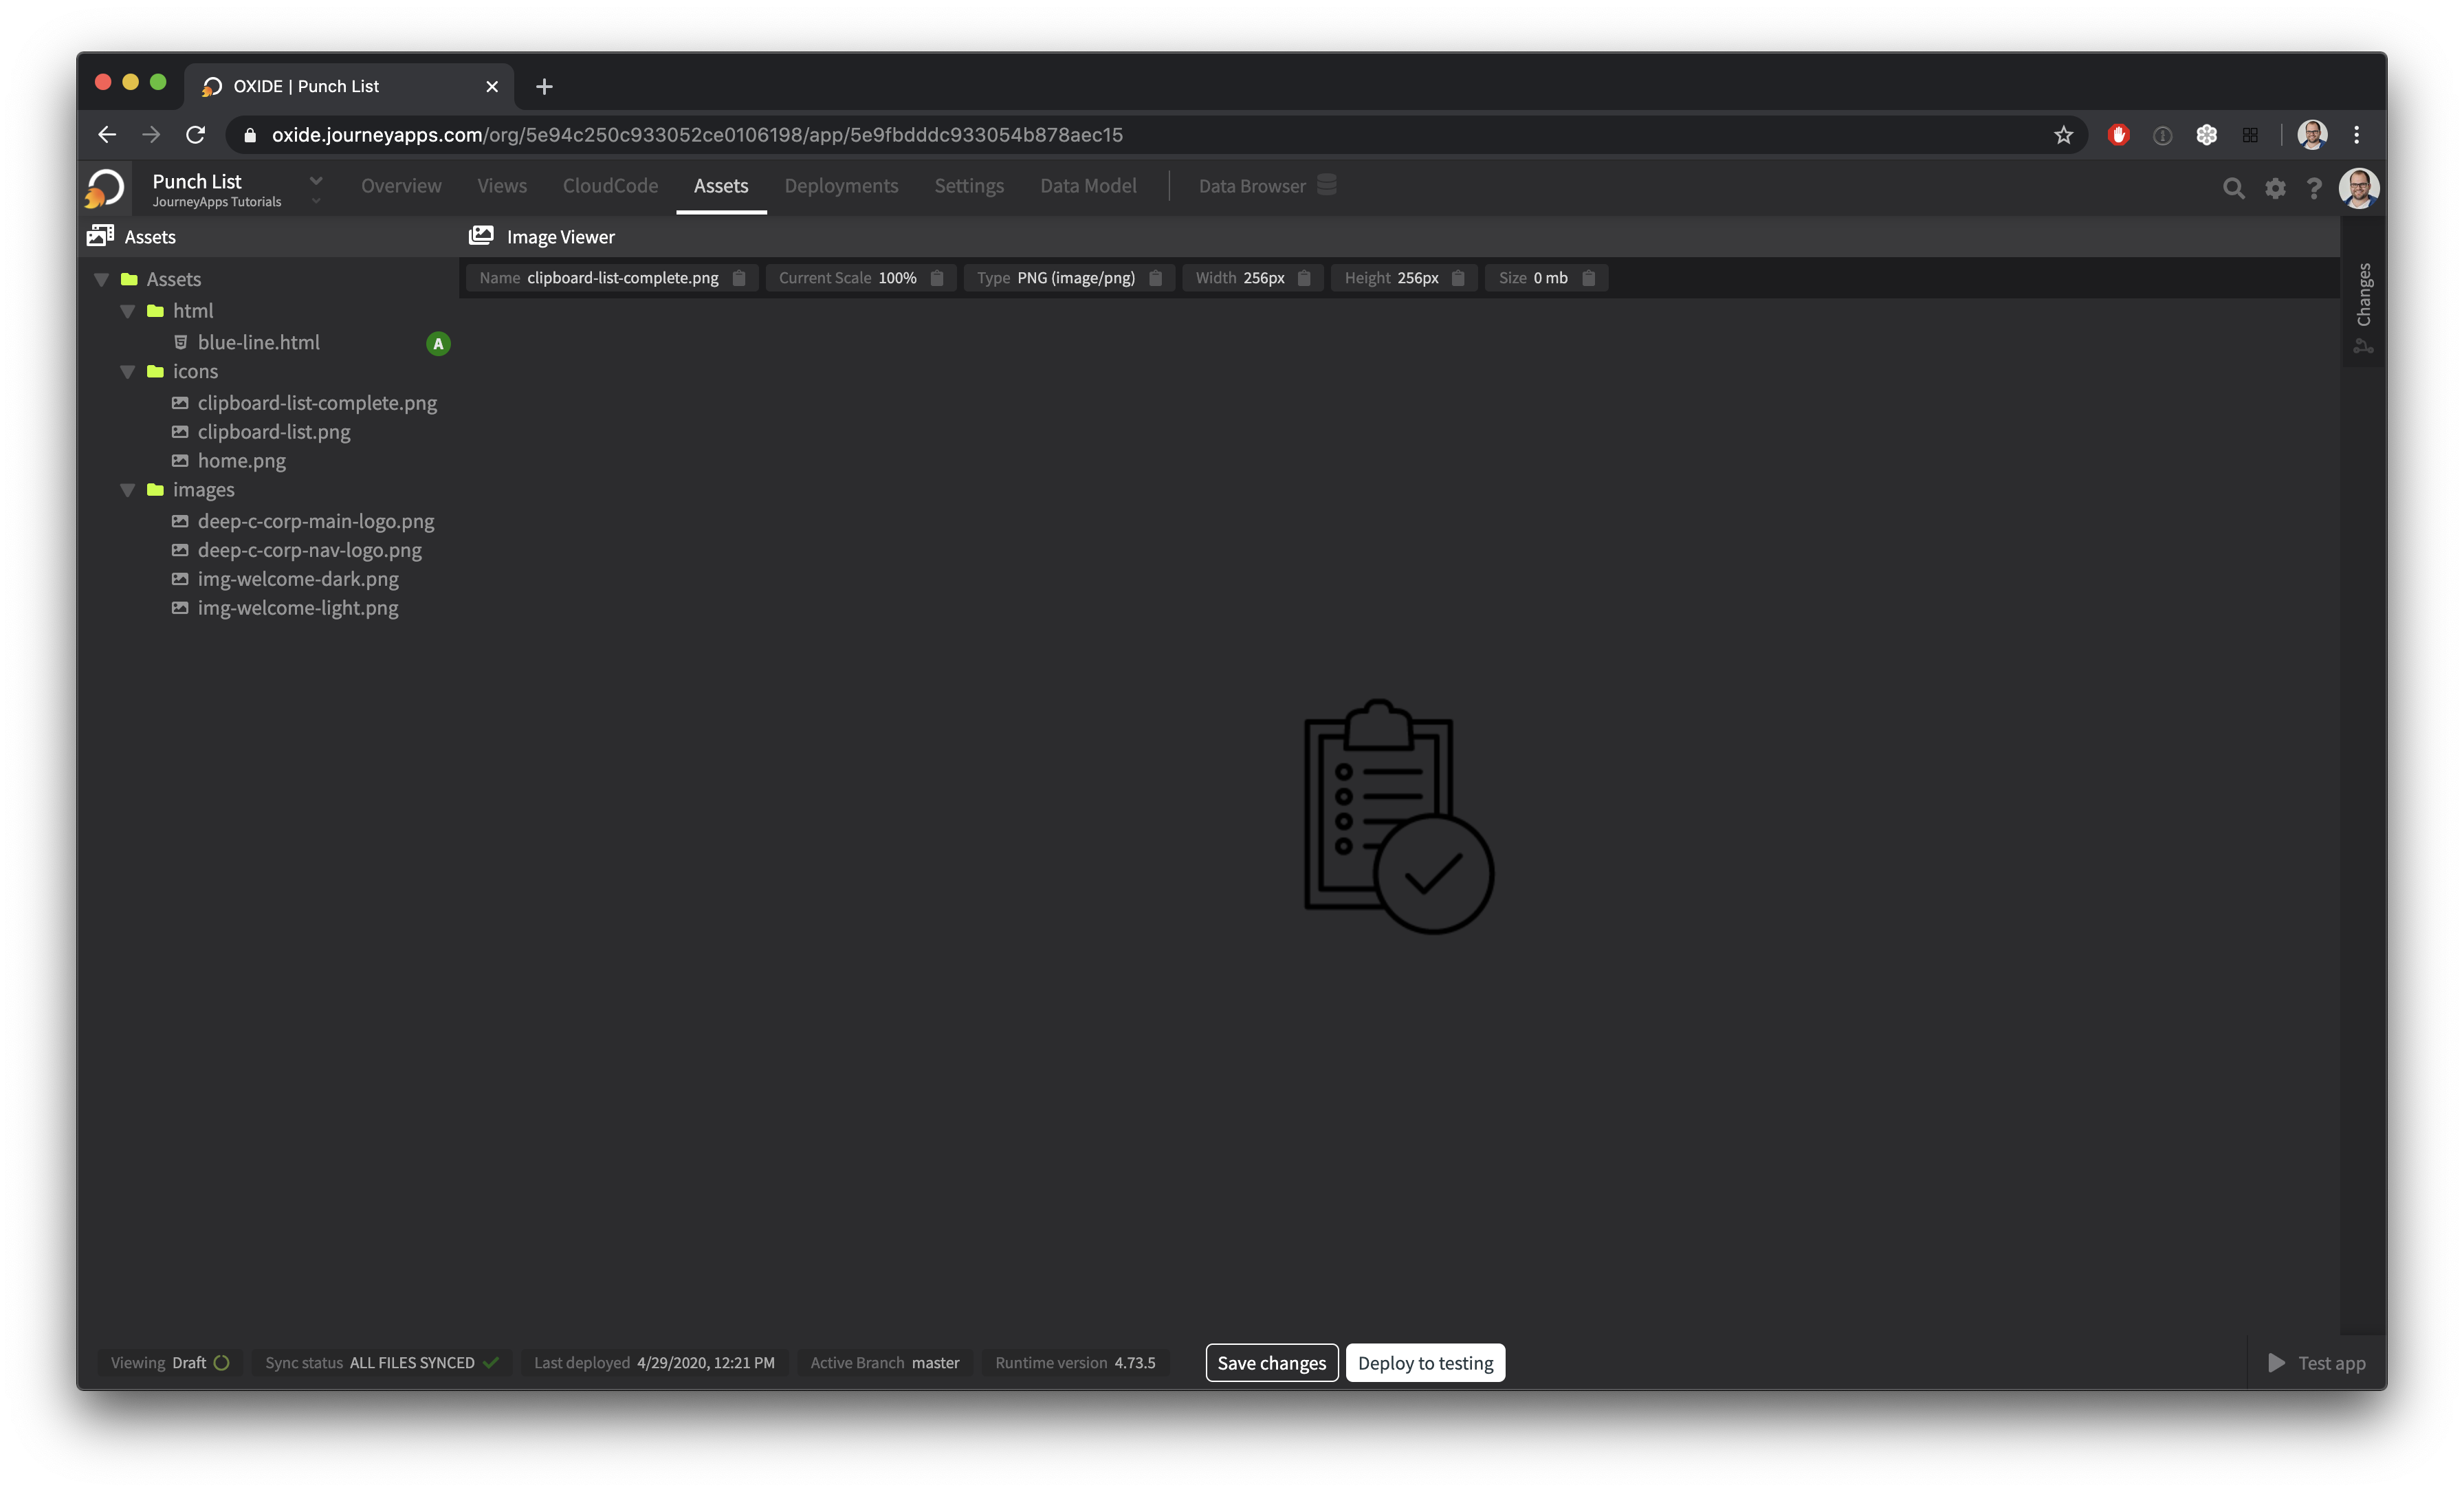The width and height of the screenshot is (2464, 1492).
Task: Select img-welcome-dark.png file
Action: [x=298, y=579]
